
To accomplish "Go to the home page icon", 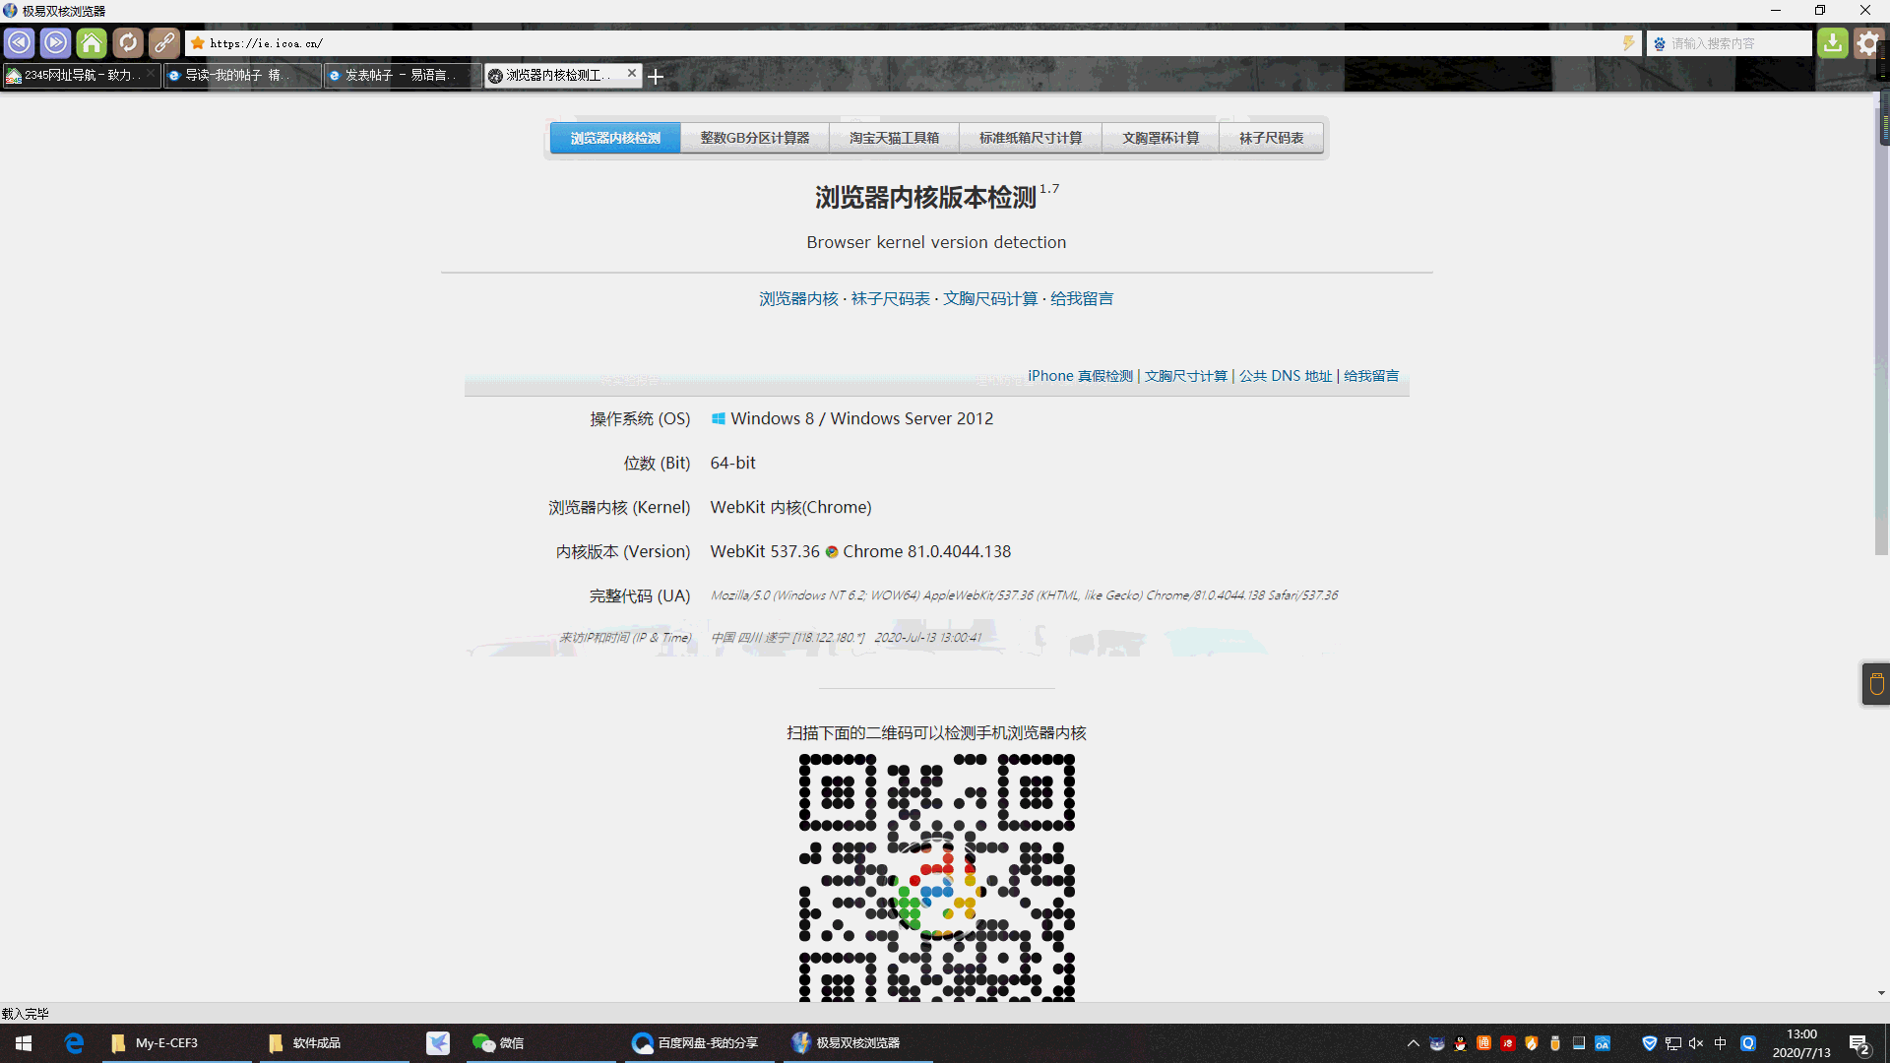I will (x=92, y=43).
